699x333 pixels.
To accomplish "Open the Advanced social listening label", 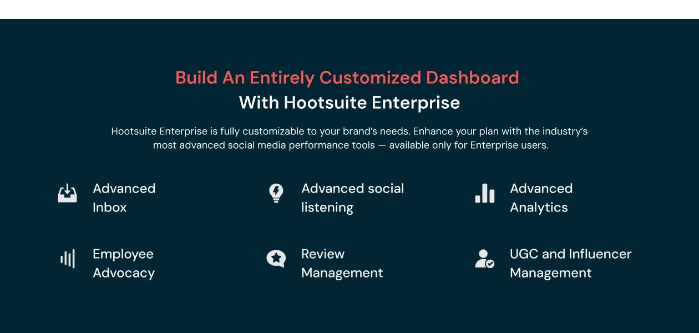I will coord(352,198).
